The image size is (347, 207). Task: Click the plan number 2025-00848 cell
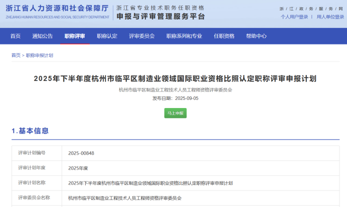coord(81,153)
